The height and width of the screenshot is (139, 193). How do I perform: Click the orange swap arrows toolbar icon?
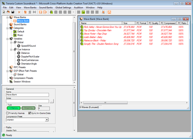point(25,12)
